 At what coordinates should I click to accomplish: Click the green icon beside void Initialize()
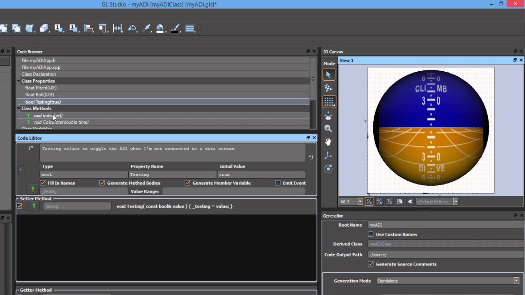[x=28, y=116]
